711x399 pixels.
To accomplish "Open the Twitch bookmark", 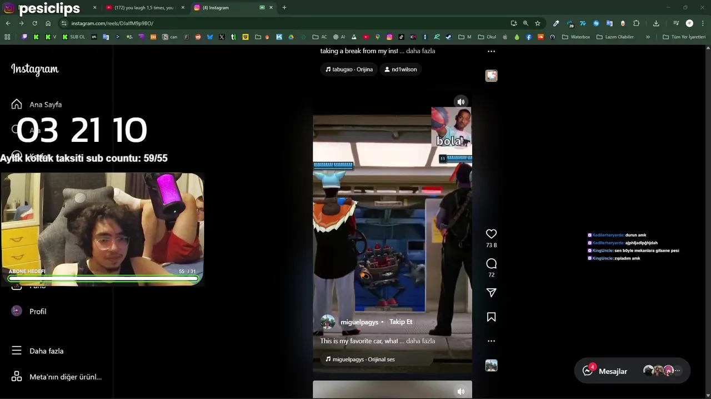I will pyautogui.click(x=24, y=37).
